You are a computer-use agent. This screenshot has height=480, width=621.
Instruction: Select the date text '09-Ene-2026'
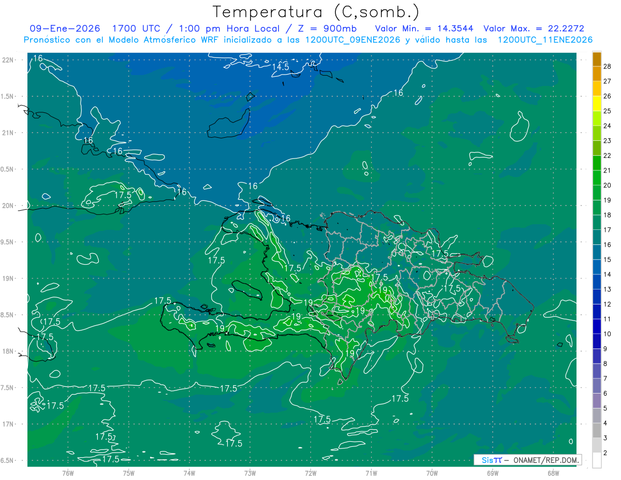click(x=65, y=28)
